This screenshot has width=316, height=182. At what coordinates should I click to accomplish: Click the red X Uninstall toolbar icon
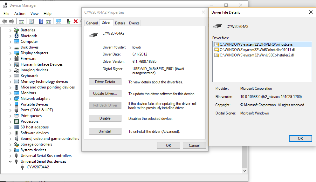pyautogui.click(x=76, y=21)
